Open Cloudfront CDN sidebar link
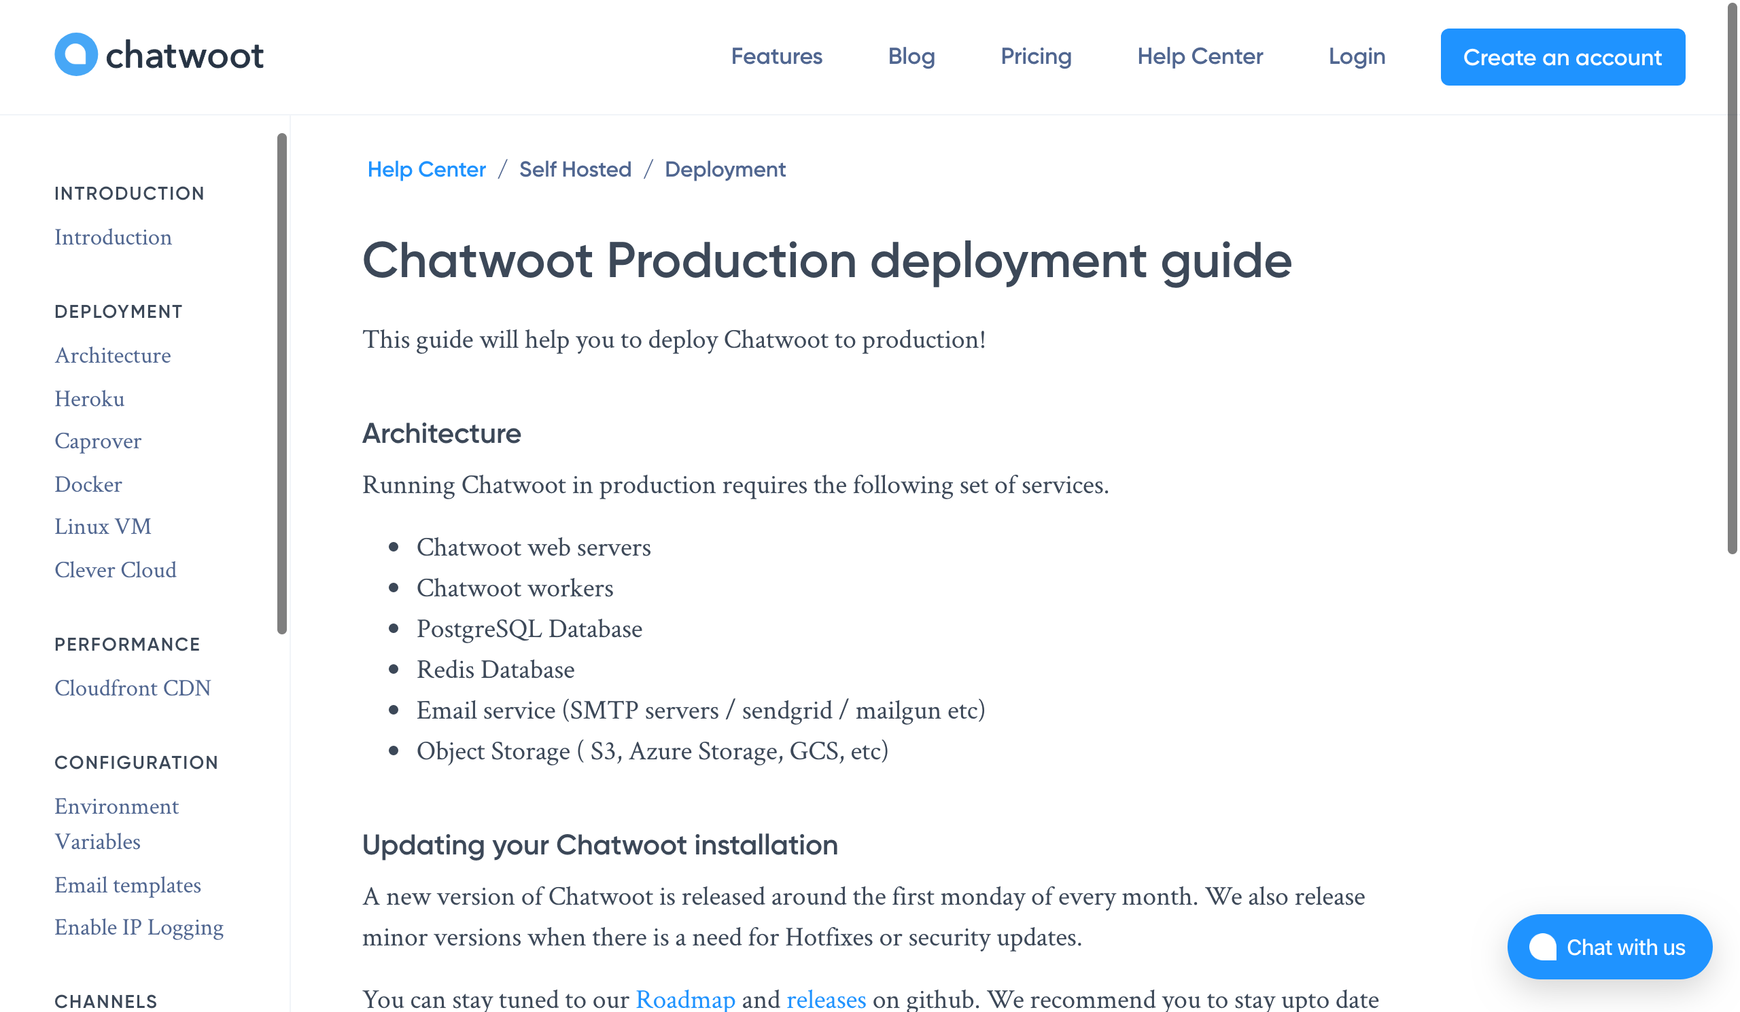Image resolution: width=1740 pixels, height=1012 pixels. [133, 688]
